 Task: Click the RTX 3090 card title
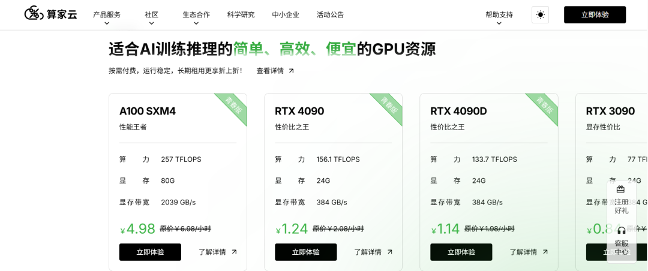tap(610, 111)
